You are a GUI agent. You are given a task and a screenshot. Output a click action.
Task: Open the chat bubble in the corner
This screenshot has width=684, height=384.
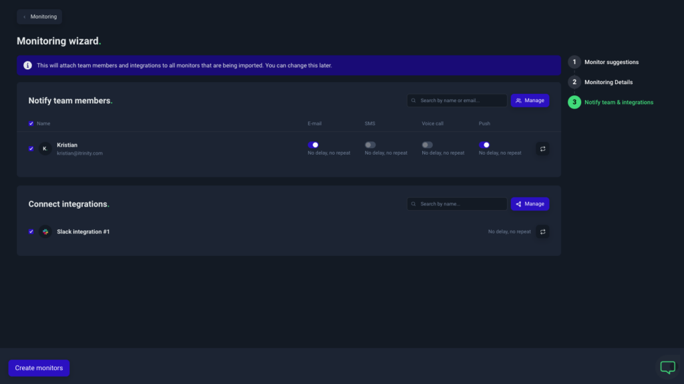click(x=667, y=367)
